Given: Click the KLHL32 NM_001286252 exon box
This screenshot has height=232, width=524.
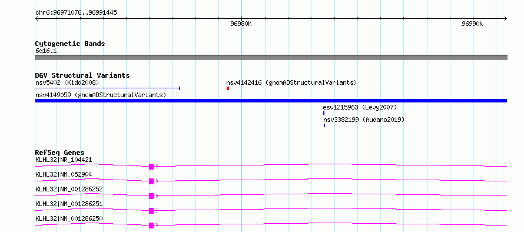Looking at the screenshot, I should pyautogui.click(x=151, y=196).
